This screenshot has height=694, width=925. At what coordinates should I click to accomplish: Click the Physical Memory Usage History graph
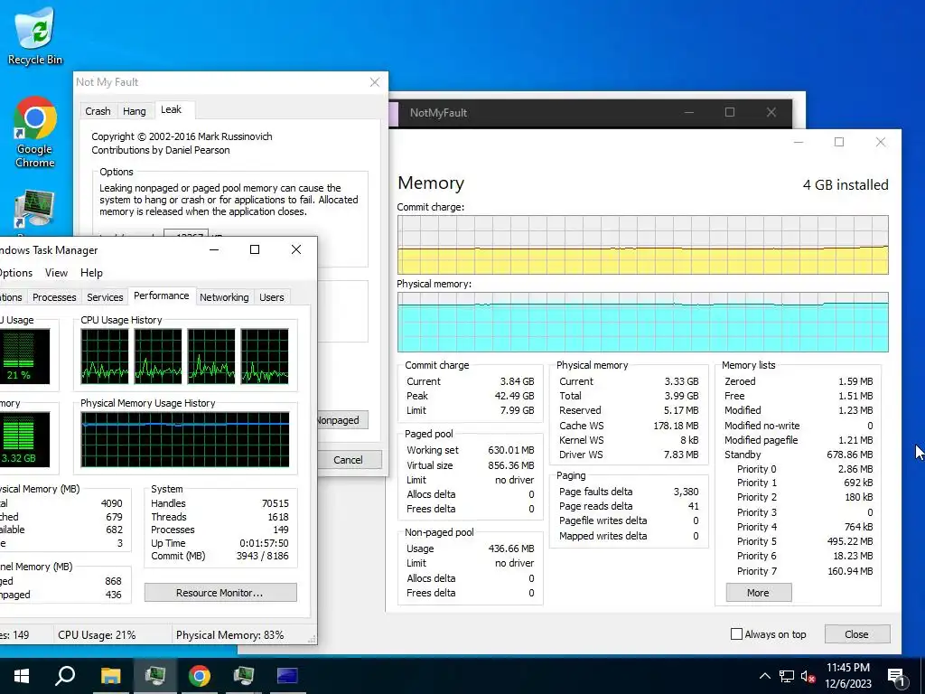[185, 440]
